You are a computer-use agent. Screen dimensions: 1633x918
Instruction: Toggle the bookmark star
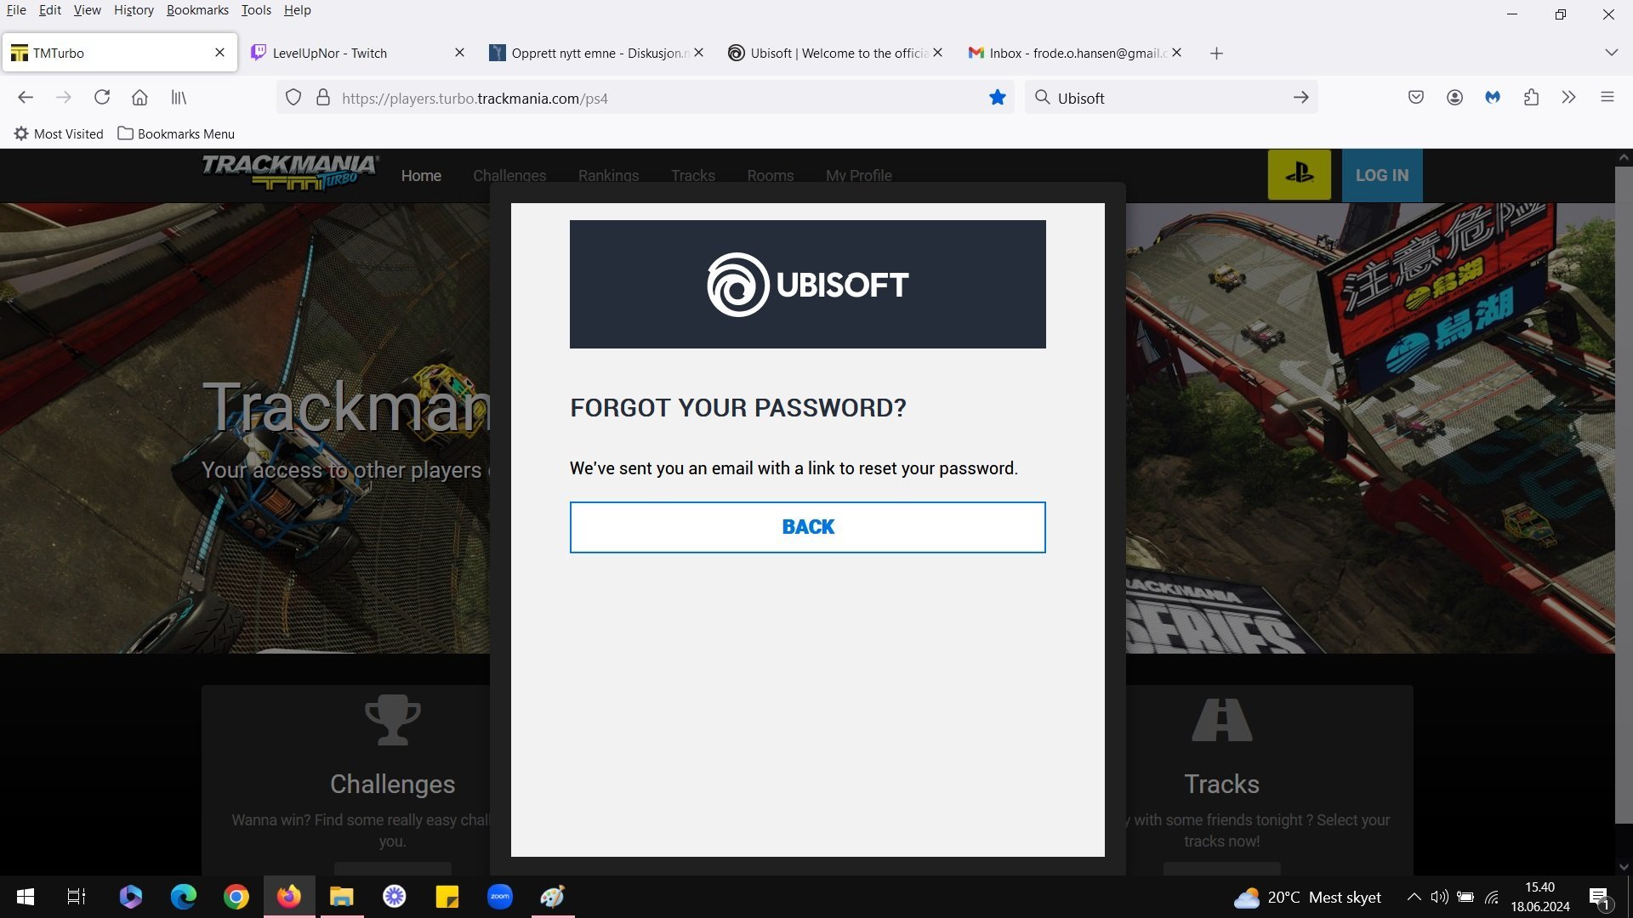998,98
